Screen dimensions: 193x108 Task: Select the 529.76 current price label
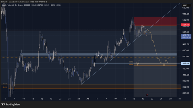coord(186,35)
